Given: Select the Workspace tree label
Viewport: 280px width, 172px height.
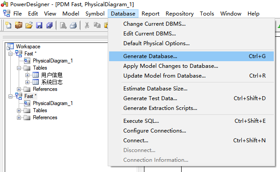Looking at the screenshot, I should (28, 47).
